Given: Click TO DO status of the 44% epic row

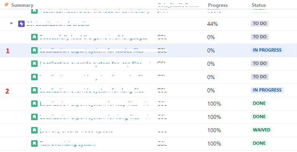Looking at the screenshot, I should 260,24.
